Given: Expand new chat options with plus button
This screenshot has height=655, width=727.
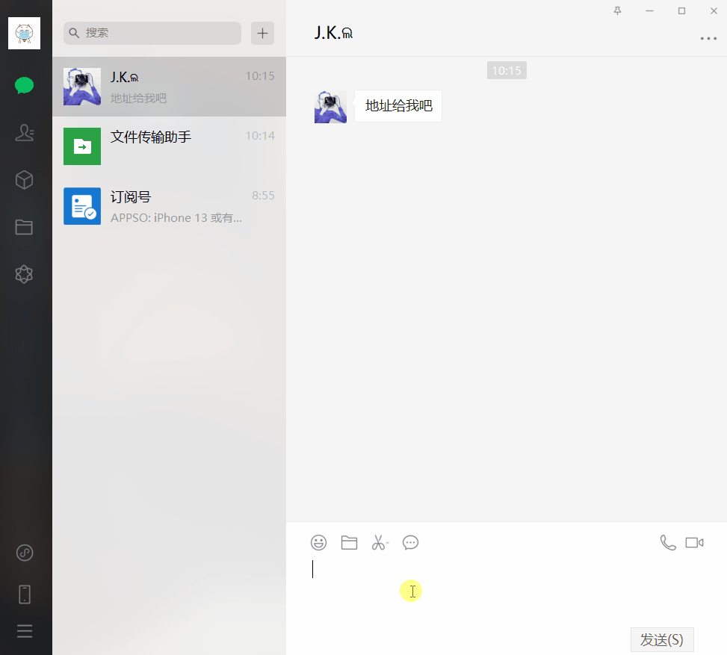Looking at the screenshot, I should pyautogui.click(x=262, y=33).
